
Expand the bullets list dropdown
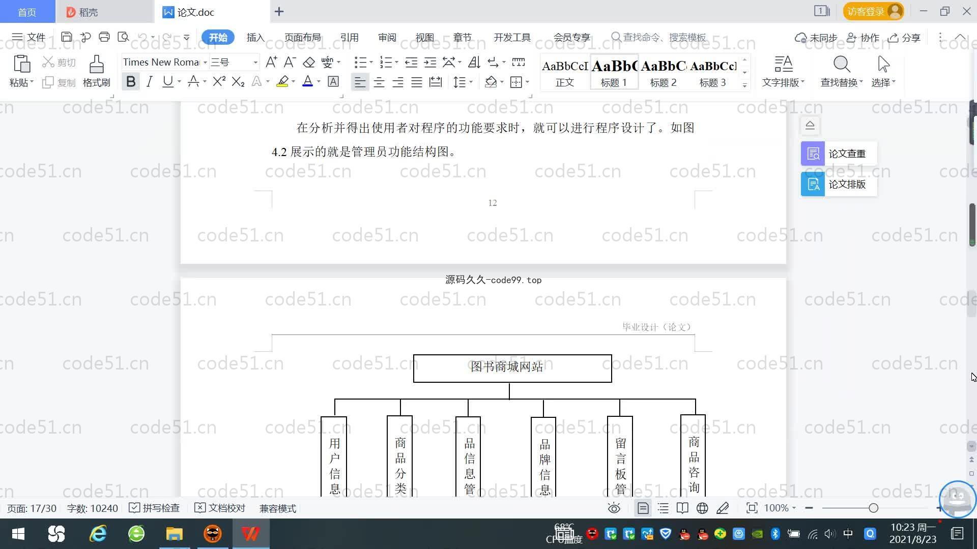pyautogui.click(x=371, y=63)
